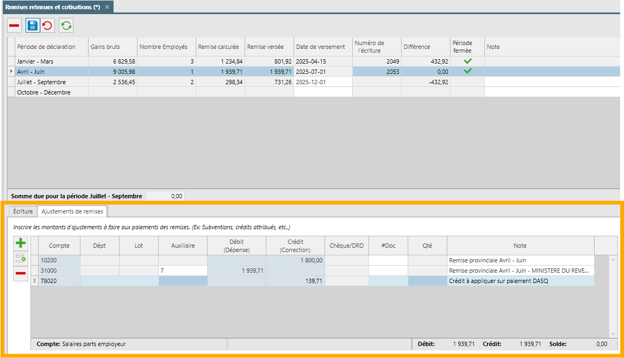The width and height of the screenshot is (624, 358).
Task: Select the Janvier - Mars period row
Action: [x=314, y=61]
